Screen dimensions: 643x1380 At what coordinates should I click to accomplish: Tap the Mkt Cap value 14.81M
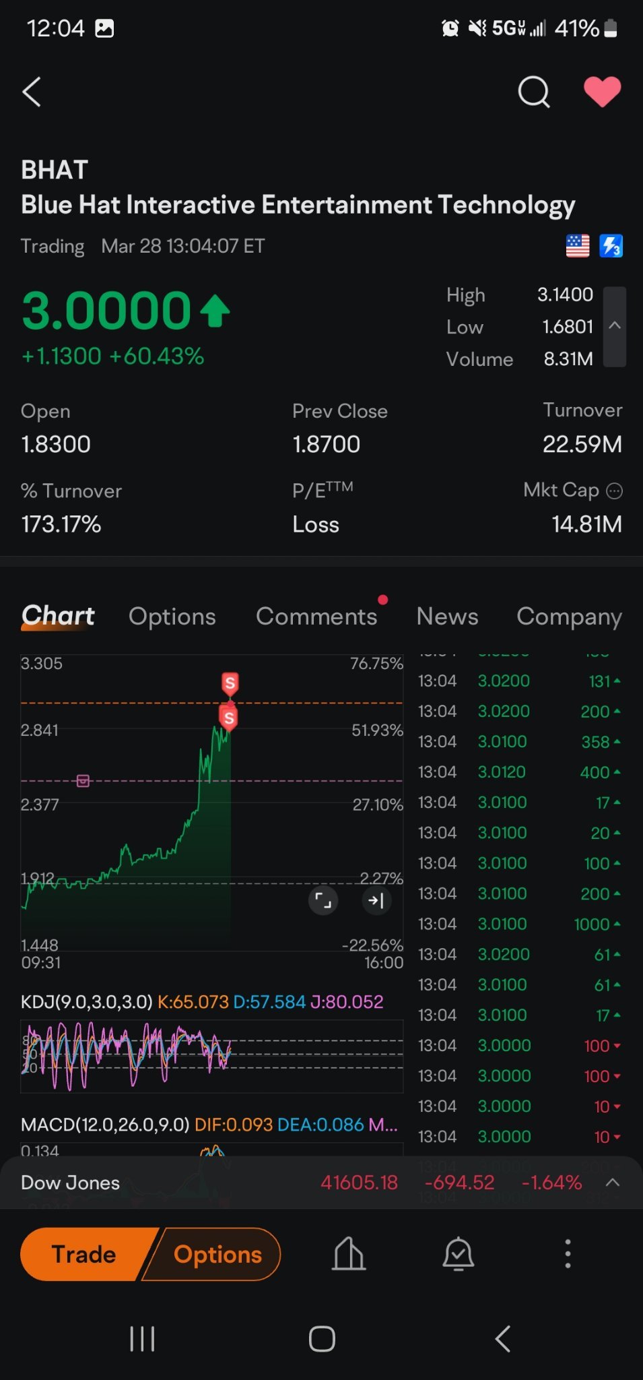(587, 524)
